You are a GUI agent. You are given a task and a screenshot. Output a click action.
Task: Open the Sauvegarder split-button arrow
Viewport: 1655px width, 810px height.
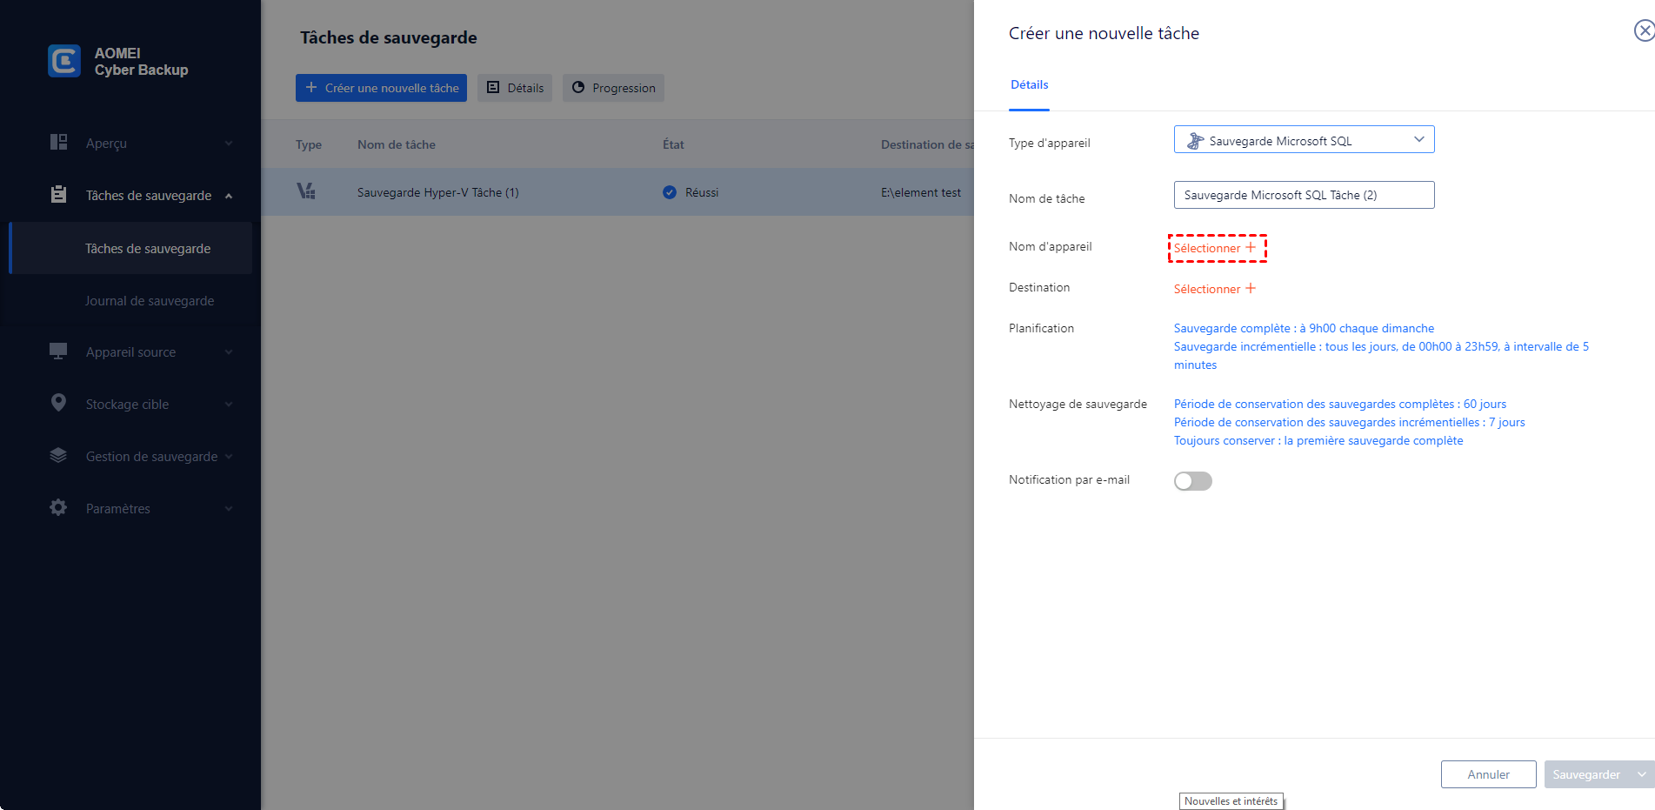click(1641, 774)
